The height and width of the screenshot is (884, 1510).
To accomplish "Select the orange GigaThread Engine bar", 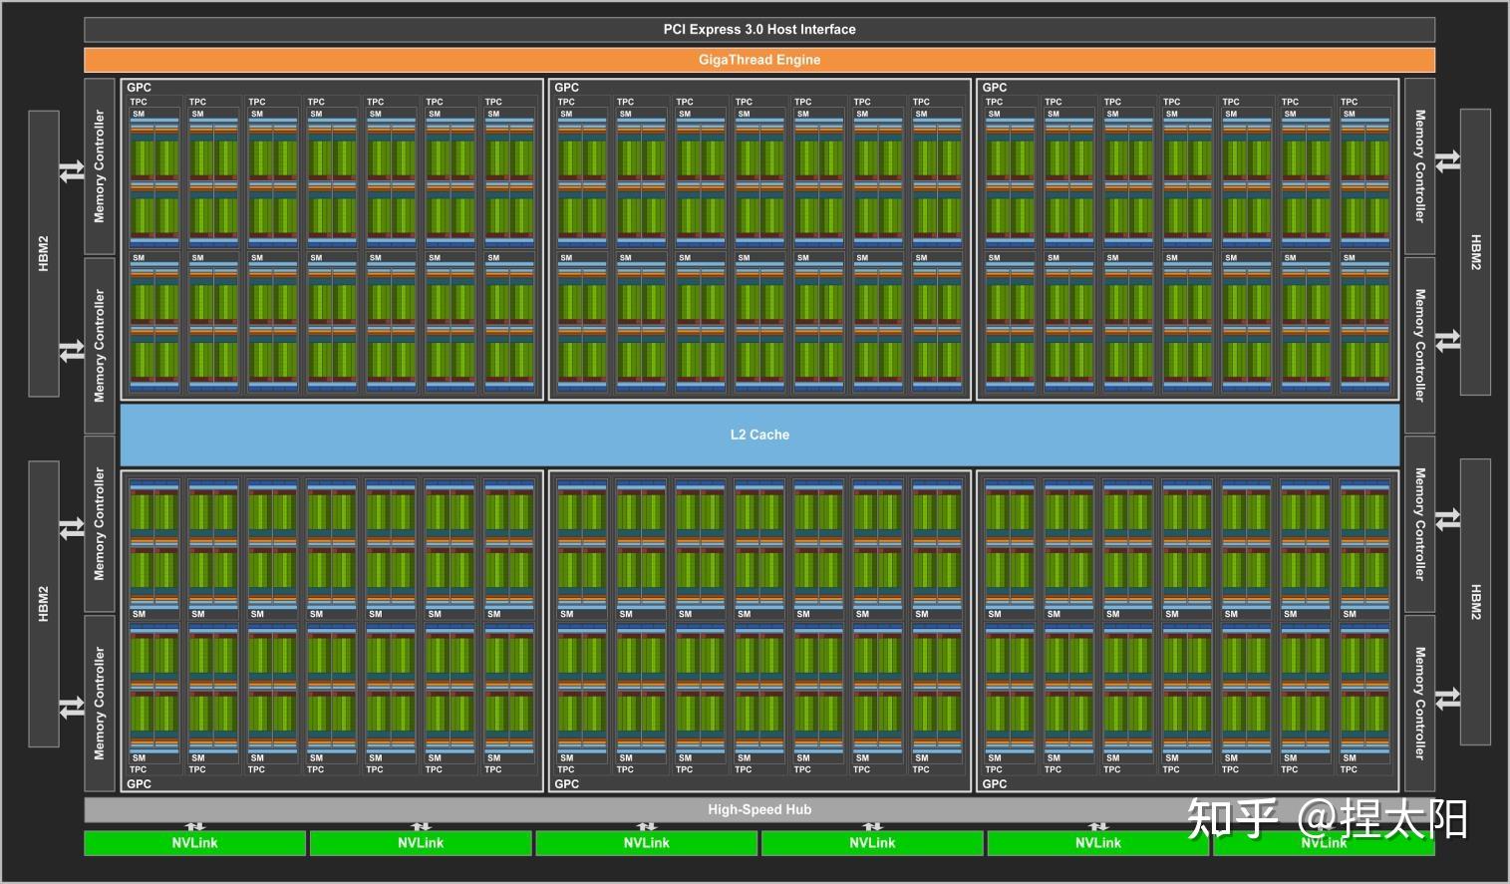I will pyautogui.click(x=759, y=60).
